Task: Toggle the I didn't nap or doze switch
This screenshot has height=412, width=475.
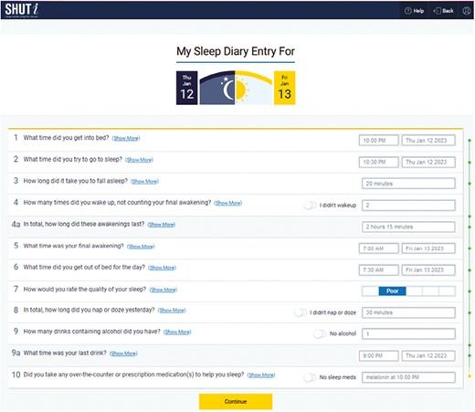Action: [301, 312]
